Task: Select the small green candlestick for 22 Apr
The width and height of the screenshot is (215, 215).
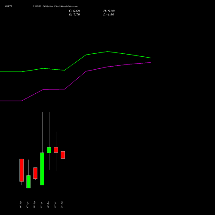Action: tap(49, 150)
